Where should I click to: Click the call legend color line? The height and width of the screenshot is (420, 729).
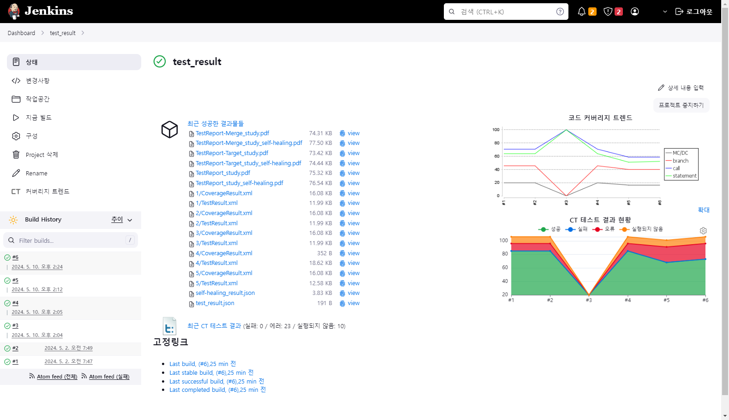(669, 168)
